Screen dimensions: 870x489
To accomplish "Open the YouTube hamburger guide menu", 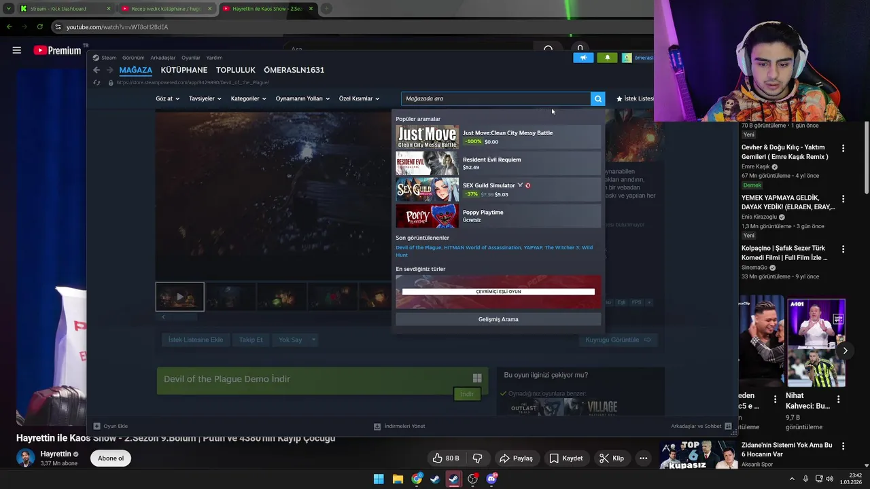I will [17, 50].
